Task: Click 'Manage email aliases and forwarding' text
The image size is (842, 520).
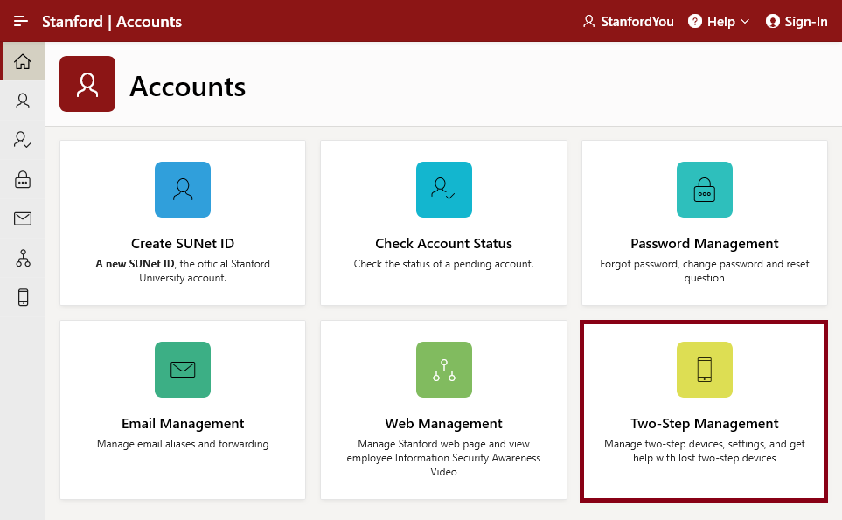Action: point(183,444)
